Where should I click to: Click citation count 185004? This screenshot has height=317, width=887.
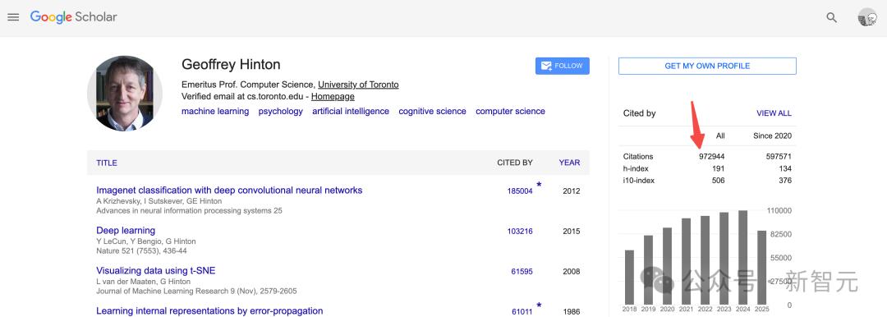[520, 191]
